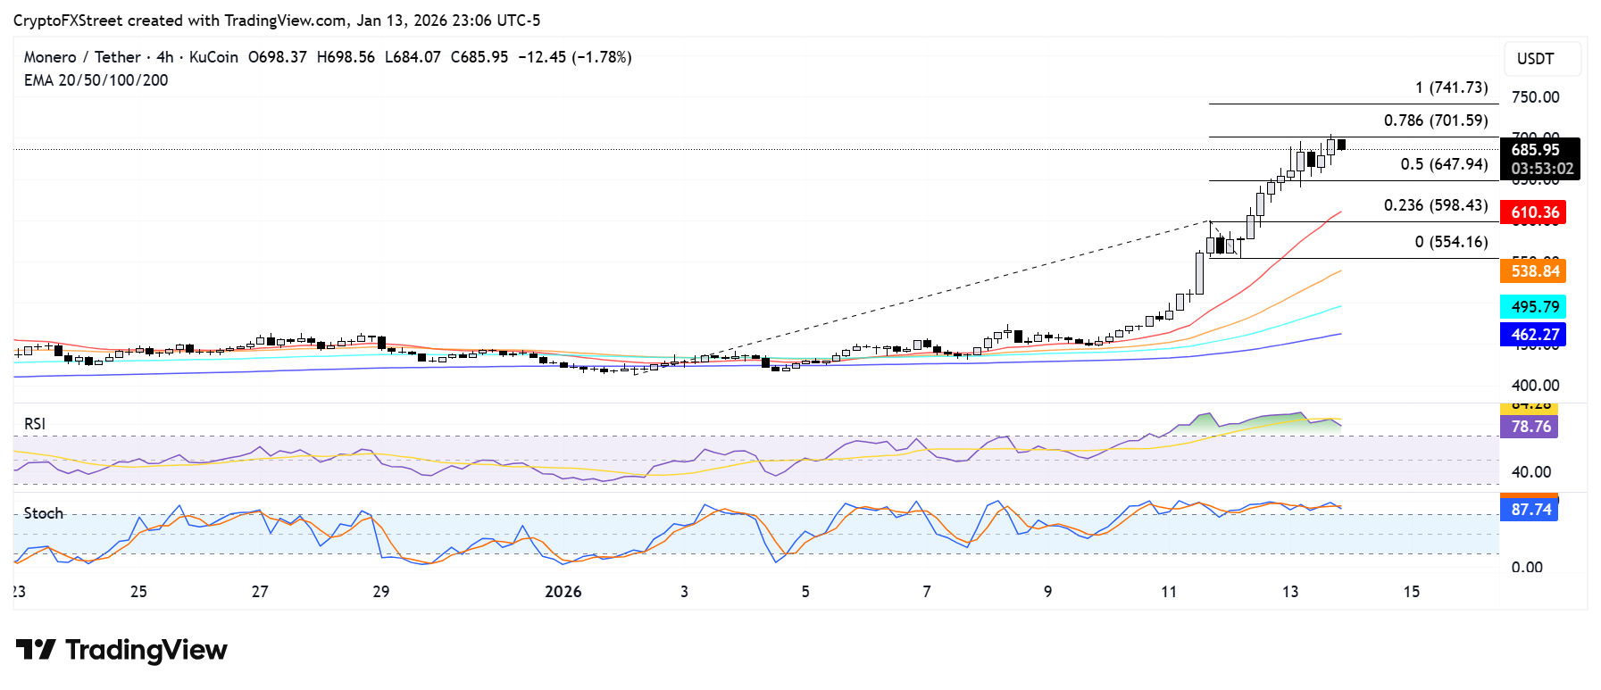
Task: Select the cyan 495.79 EMA price tag
Action: 1534,307
